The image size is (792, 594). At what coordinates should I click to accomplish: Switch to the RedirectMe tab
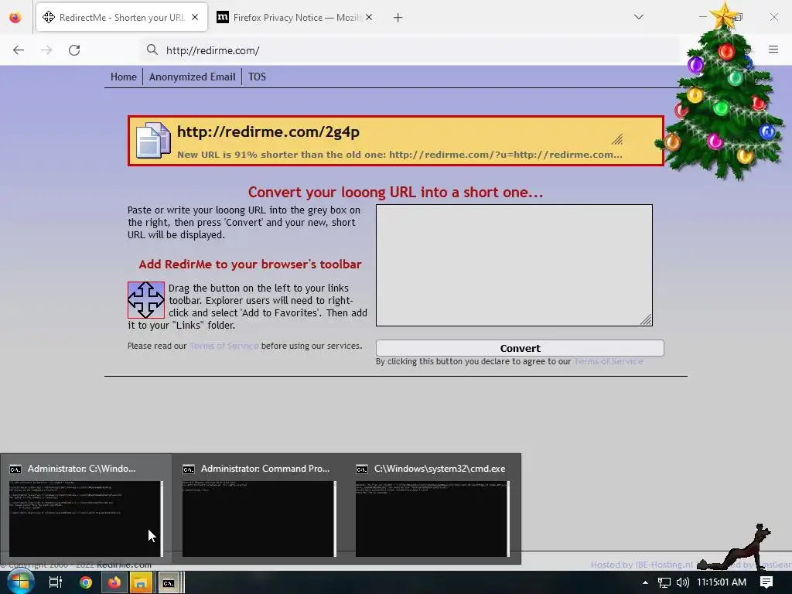coord(121,17)
